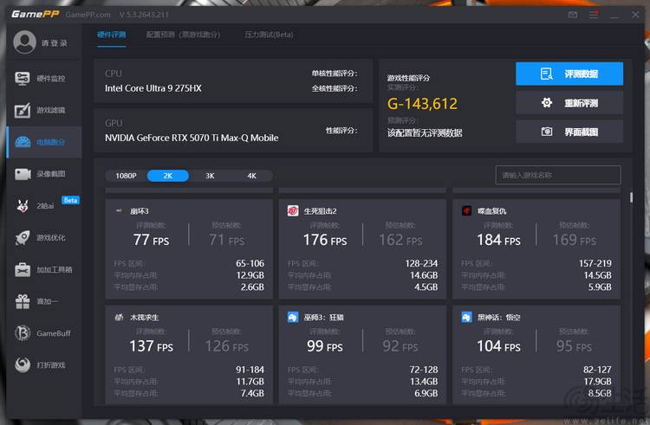The height and width of the screenshot is (425, 650).
Task: Click the 104 FPS value for 黑神话
Action: [x=498, y=346]
